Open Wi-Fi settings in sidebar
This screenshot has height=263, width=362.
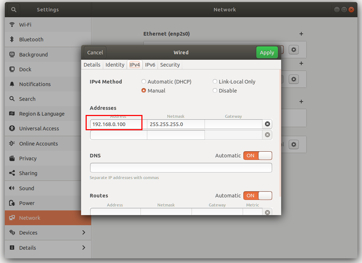[x=48, y=25]
